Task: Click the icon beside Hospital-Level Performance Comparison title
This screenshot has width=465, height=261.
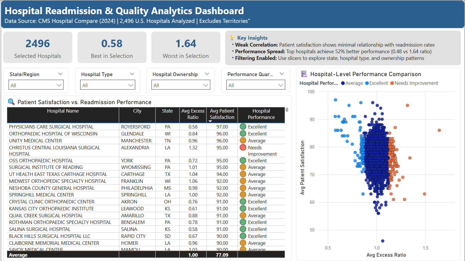Action: coord(304,74)
